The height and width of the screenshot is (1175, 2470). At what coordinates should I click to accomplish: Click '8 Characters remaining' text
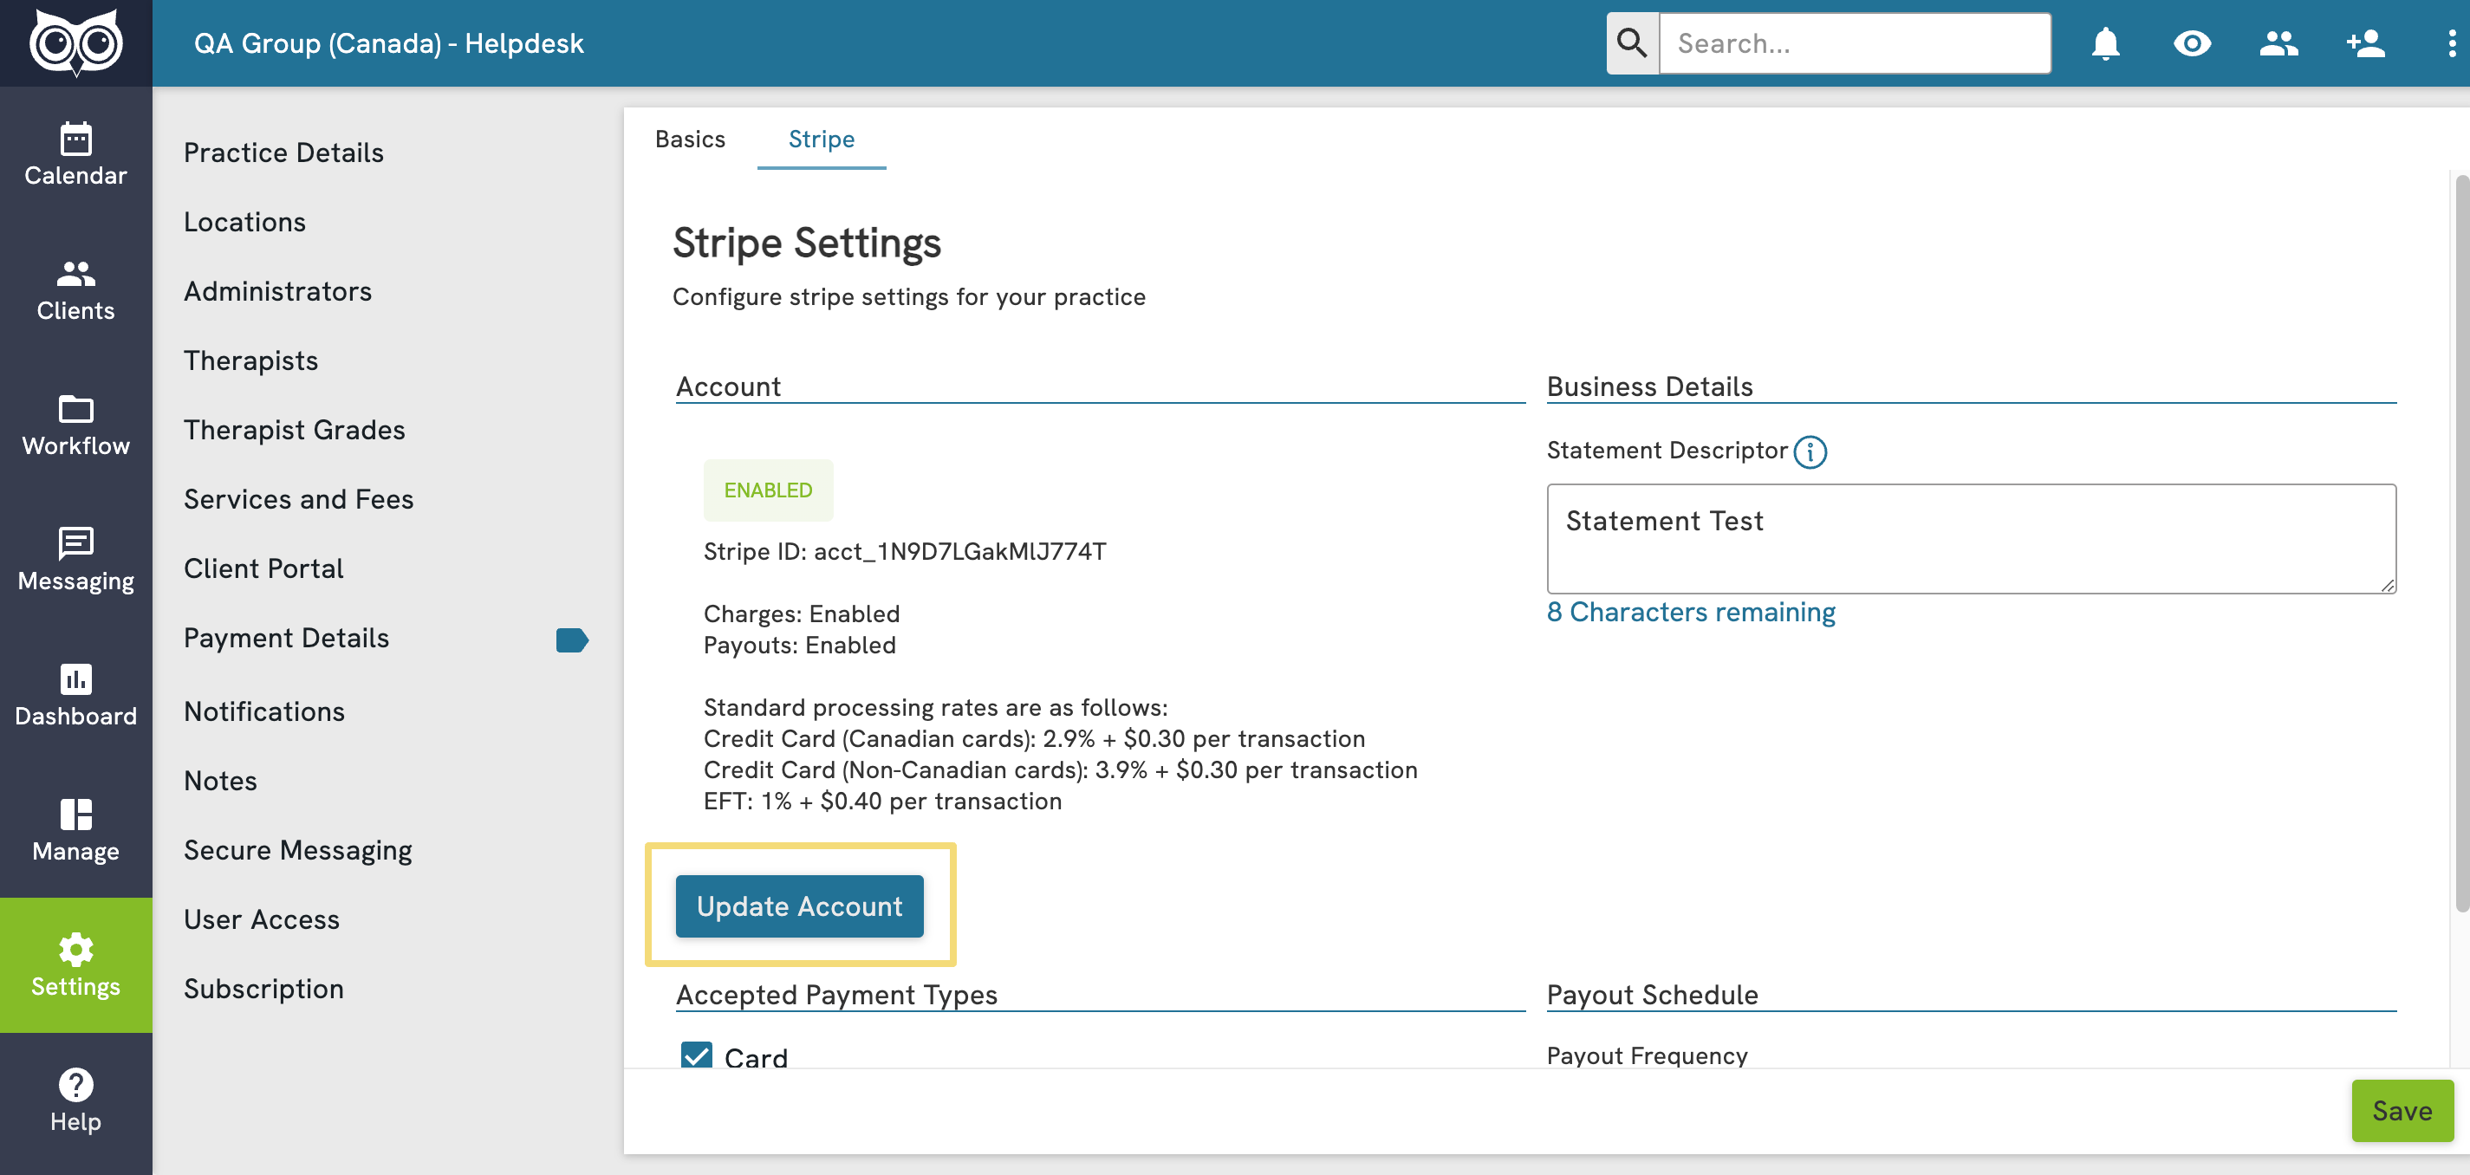coord(1692,612)
